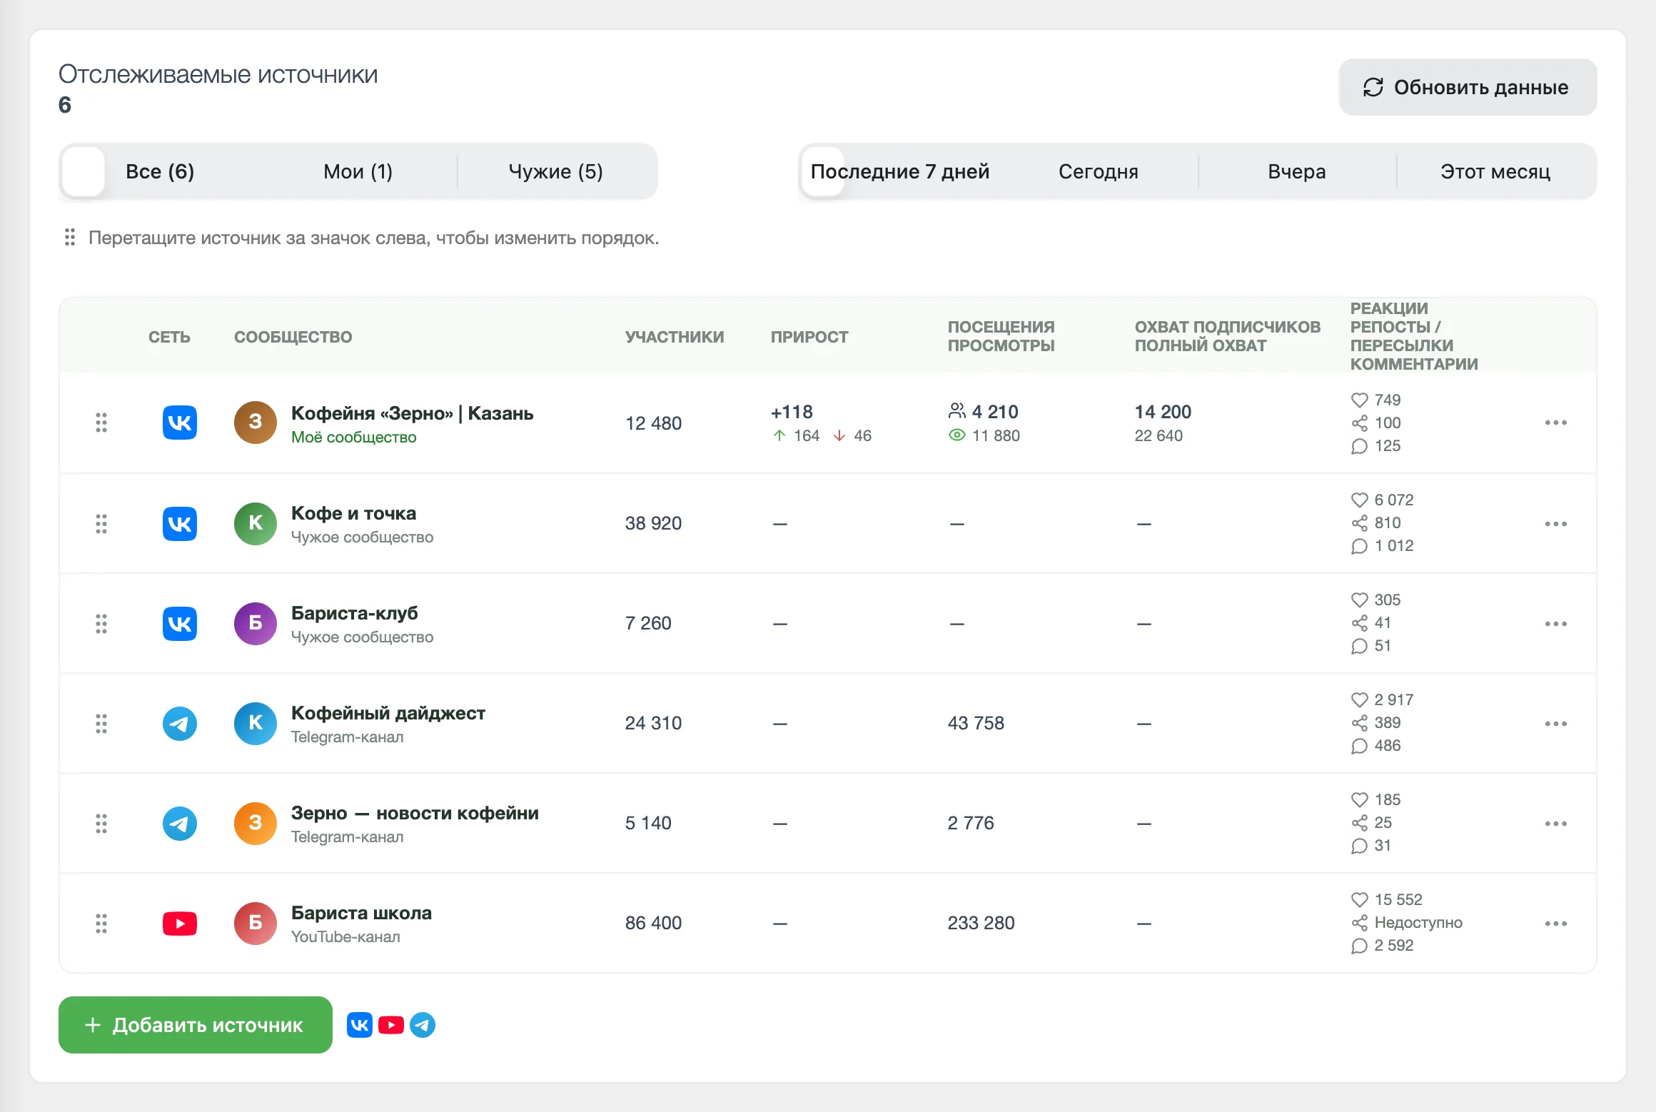
Task: Click Telegram icon in Кофейный дайджест row
Action: (180, 723)
